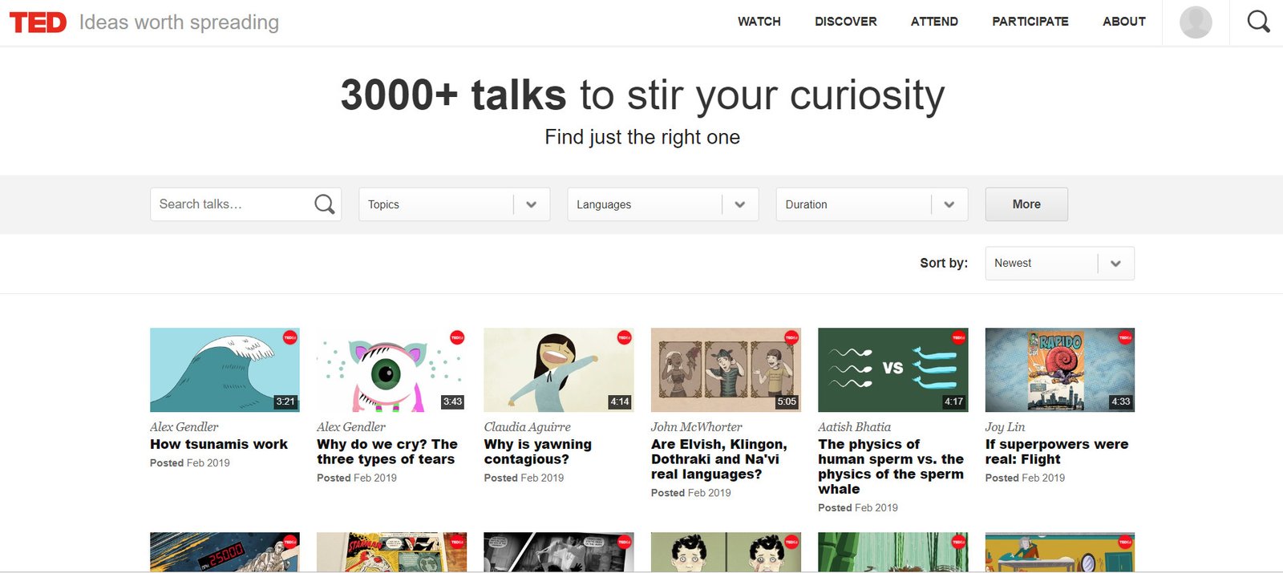Image resolution: width=1283 pixels, height=573 pixels.
Task: Click TED-Ed badge on yawning talk thumbnail
Action: click(624, 337)
